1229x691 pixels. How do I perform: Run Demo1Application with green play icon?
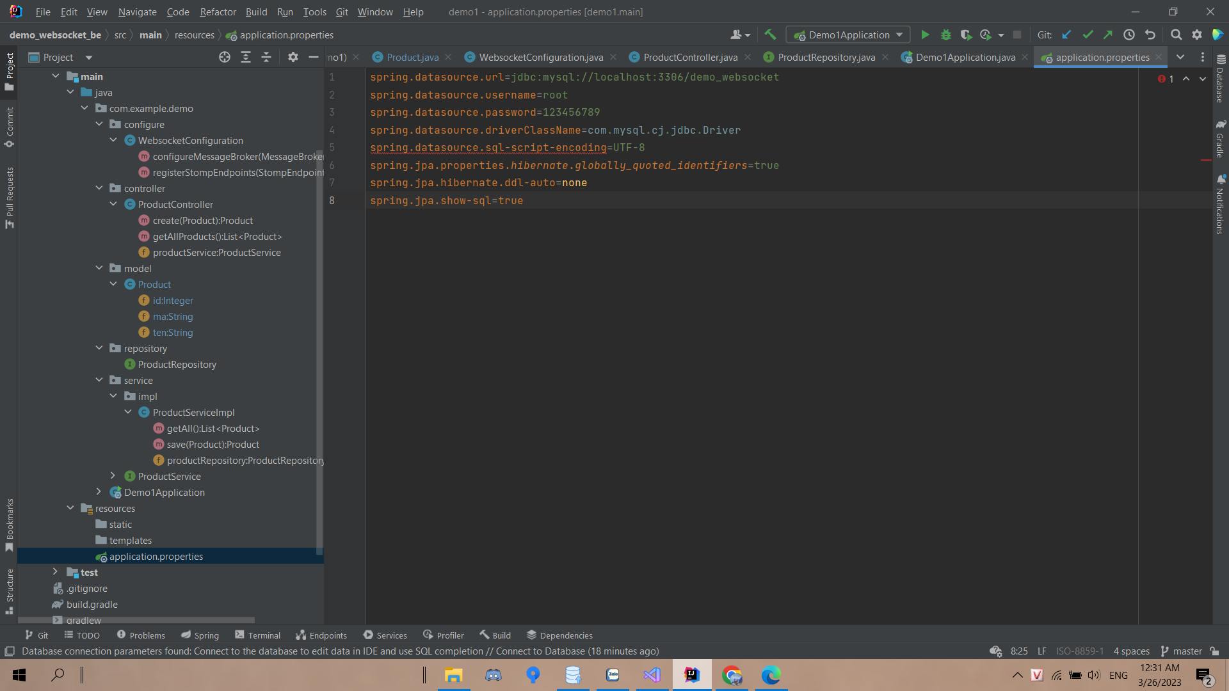(x=925, y=35)
